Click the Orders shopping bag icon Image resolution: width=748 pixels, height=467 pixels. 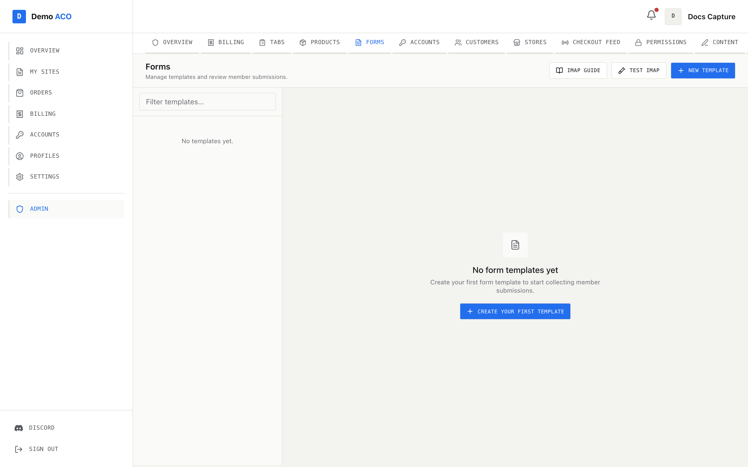20,93
